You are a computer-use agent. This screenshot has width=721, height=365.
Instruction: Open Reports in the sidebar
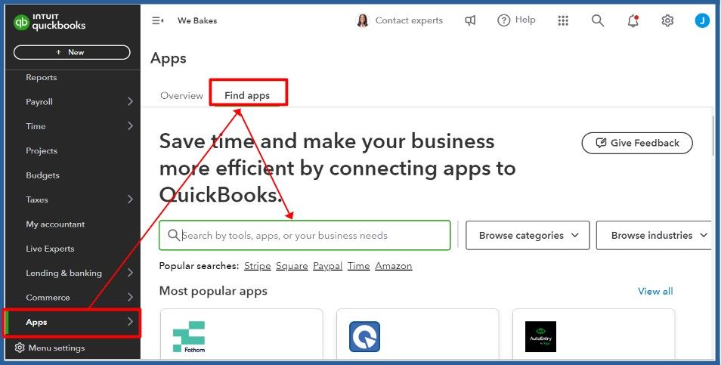[42, 77]
